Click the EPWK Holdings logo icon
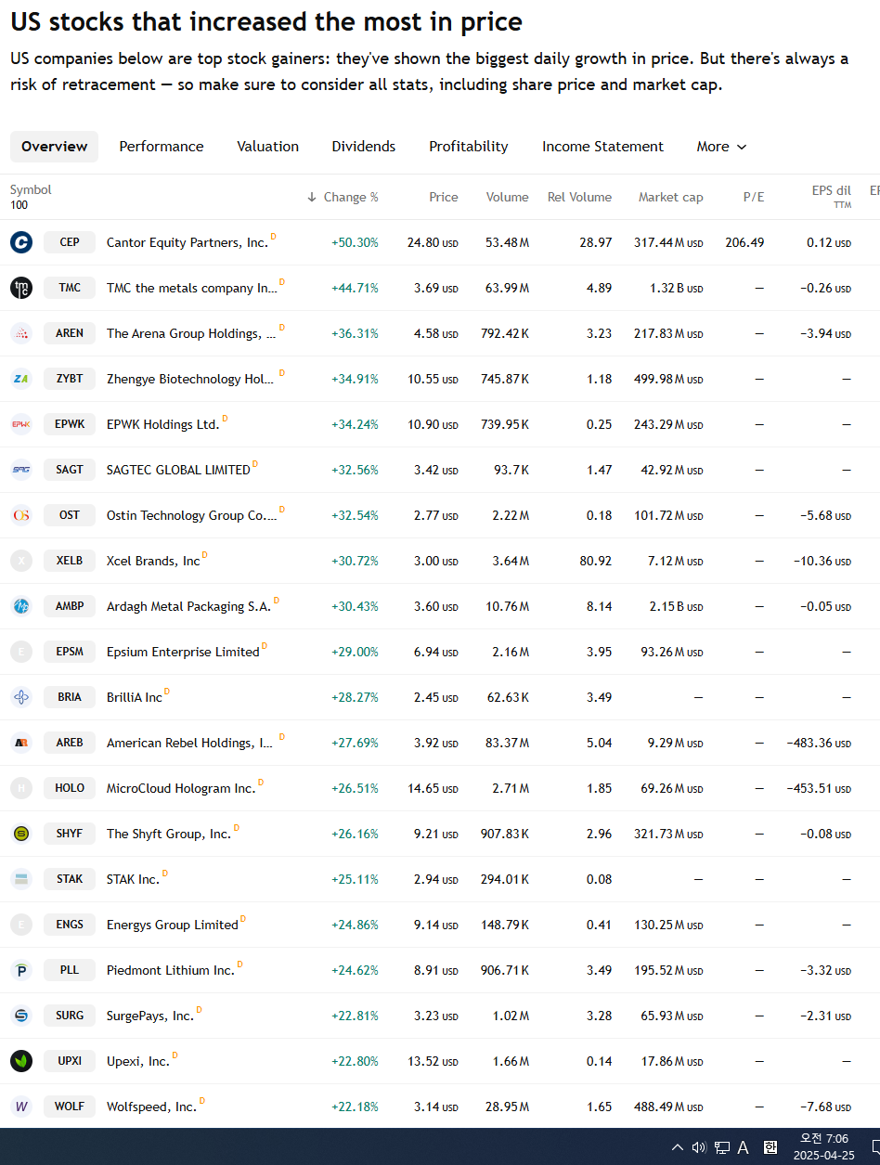Viewport: 880px width, 1165px height. [21, 424]
